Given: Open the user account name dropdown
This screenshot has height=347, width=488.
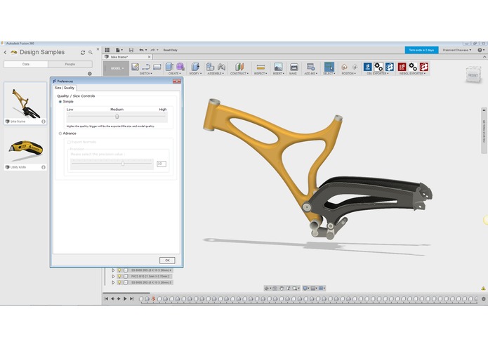Looking at the screenshot, I should [x=457, y=50].
